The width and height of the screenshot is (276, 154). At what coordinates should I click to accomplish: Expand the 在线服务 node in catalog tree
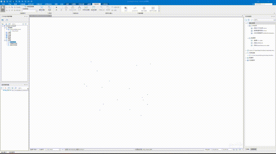coord(246,60)
